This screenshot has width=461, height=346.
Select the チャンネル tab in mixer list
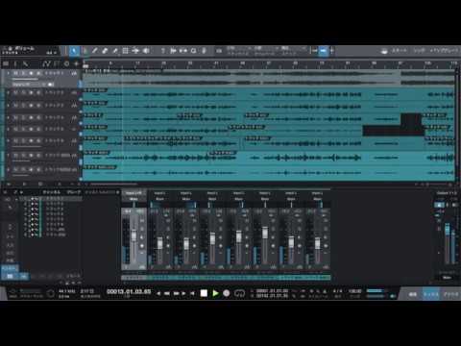[x=52, y=192]
